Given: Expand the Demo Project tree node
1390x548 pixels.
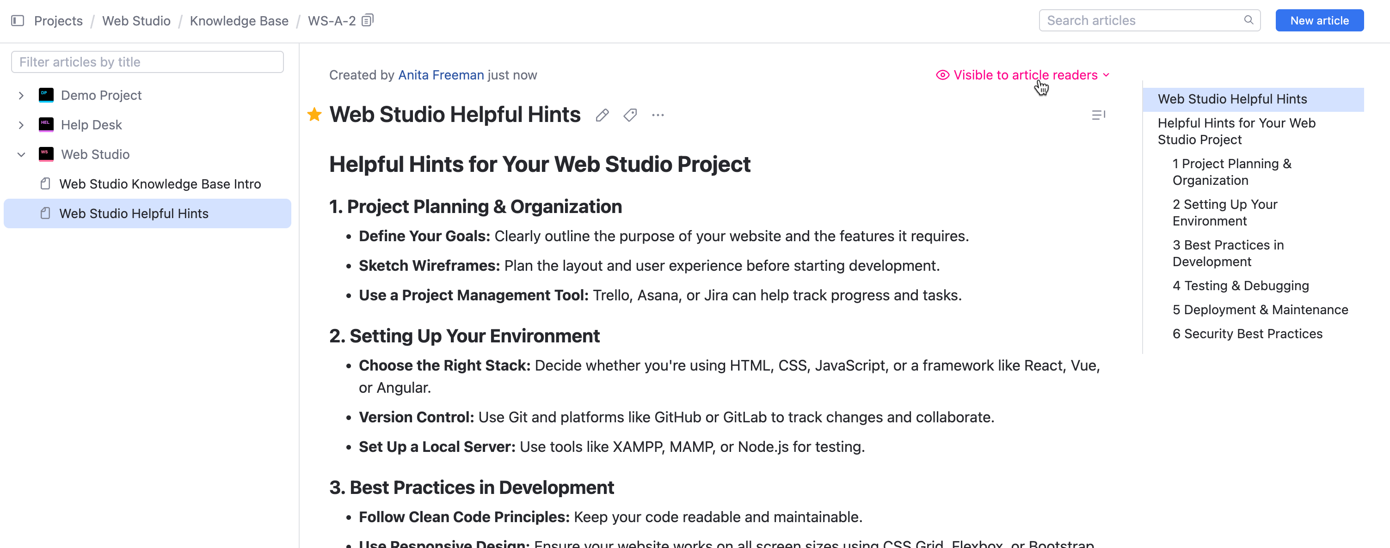Looking at the screenshot, I should pos(21,95).
